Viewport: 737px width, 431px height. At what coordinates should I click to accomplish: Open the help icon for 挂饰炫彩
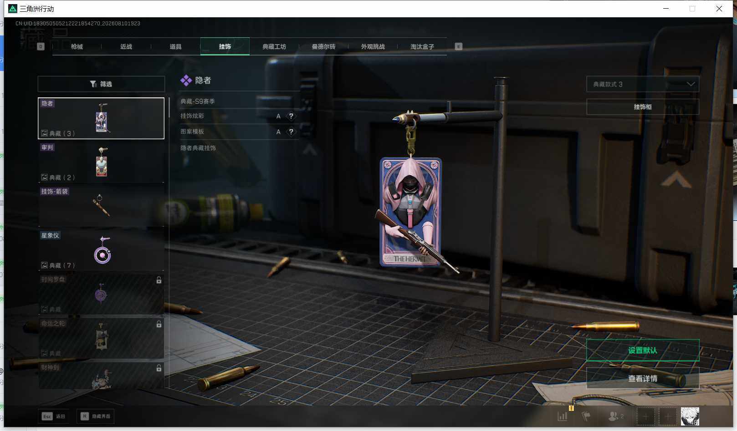(291, 116)
